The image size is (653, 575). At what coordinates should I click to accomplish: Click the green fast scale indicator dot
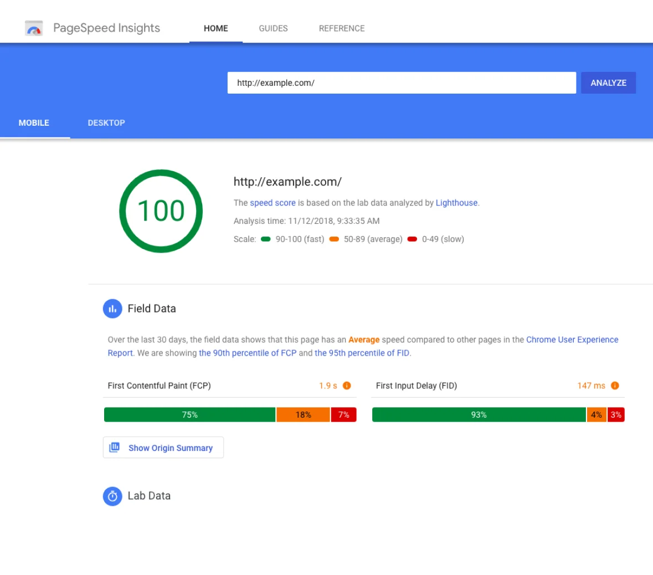click(266, 239)
